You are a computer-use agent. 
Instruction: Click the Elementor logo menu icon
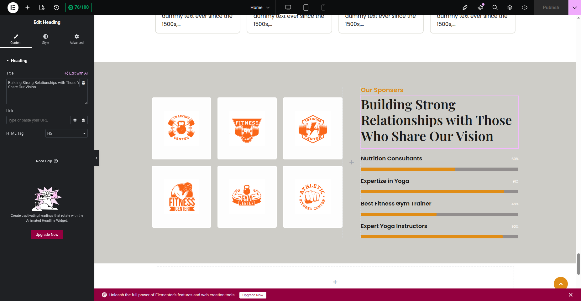tap(13, 8)
